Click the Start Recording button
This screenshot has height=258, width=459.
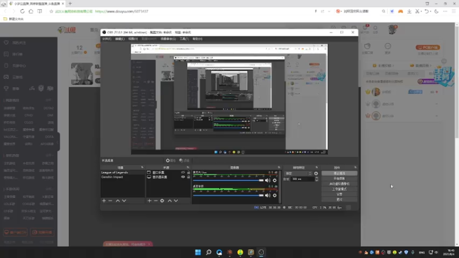[339, 178]
